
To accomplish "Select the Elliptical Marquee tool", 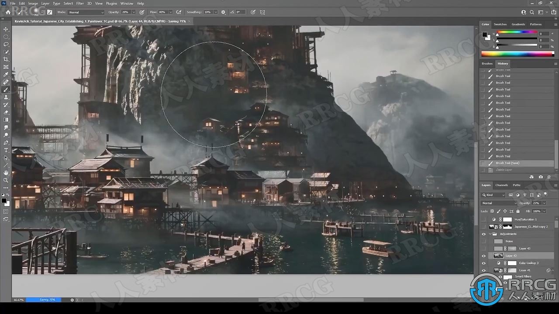I will [6, 37].
